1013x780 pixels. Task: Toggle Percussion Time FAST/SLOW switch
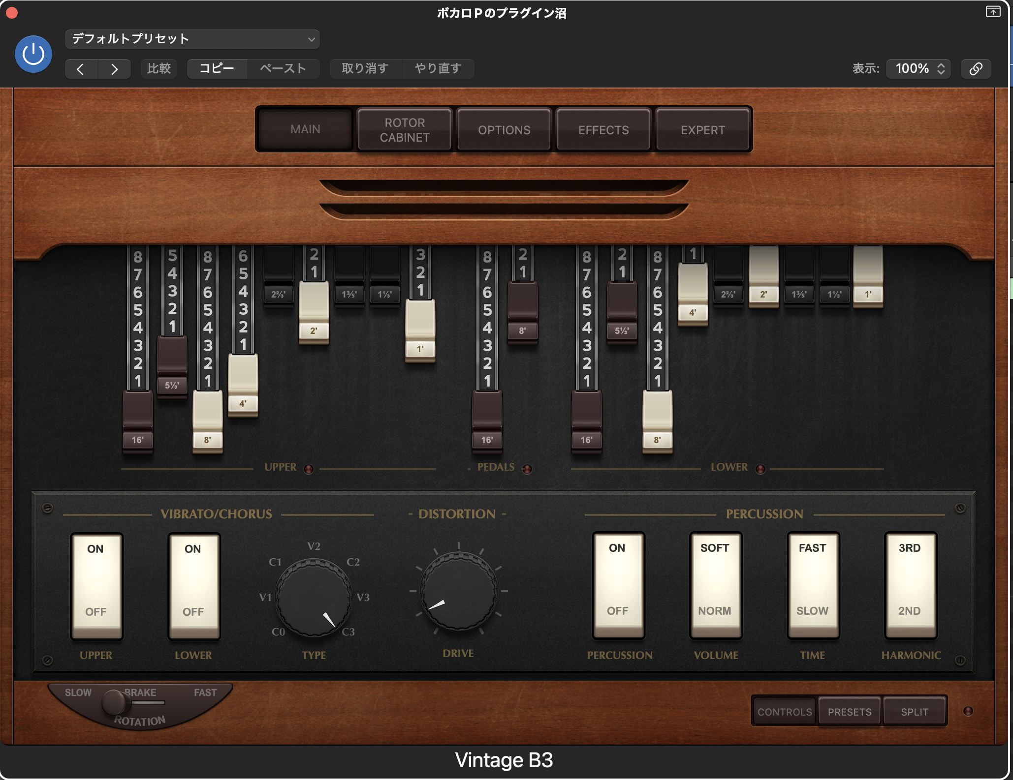(813, 585)
